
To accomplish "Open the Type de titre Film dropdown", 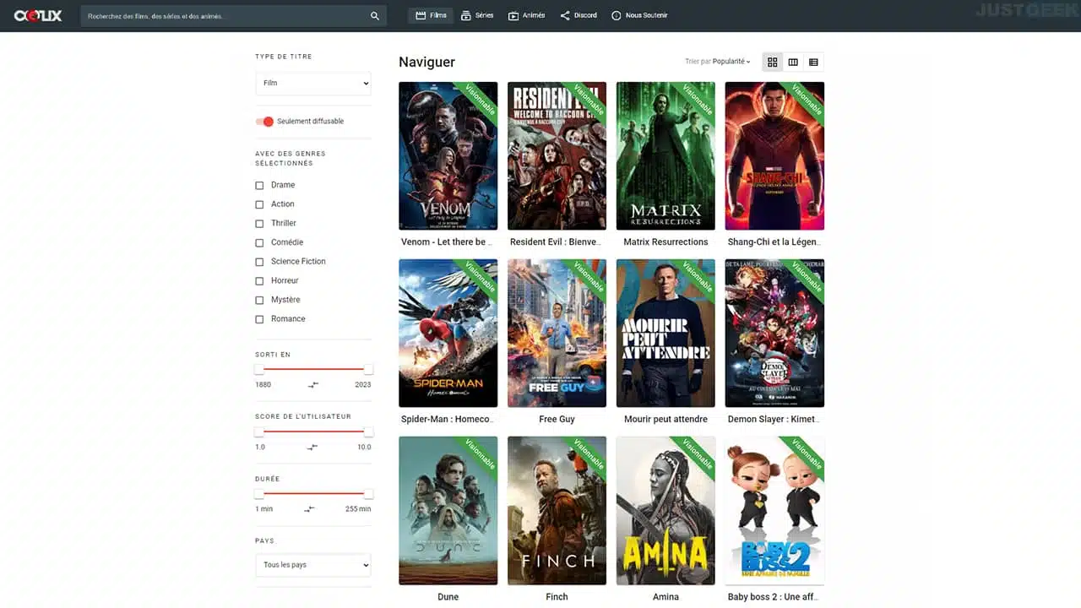I will pyautogui.click(x=313, y=83).
